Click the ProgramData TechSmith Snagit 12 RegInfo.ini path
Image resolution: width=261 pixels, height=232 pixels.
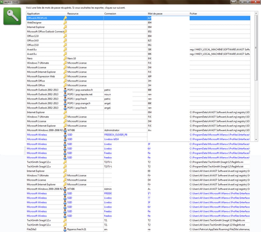[x=216, y=162]
